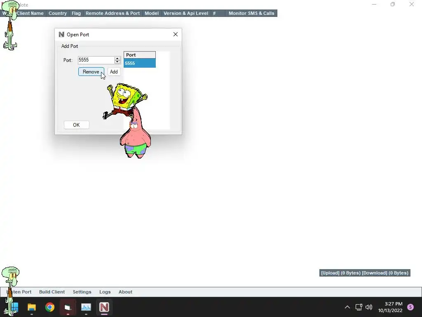Switch to the red N app in taskbar
This screenshot has height=317, width=422.
click(104, 307)
